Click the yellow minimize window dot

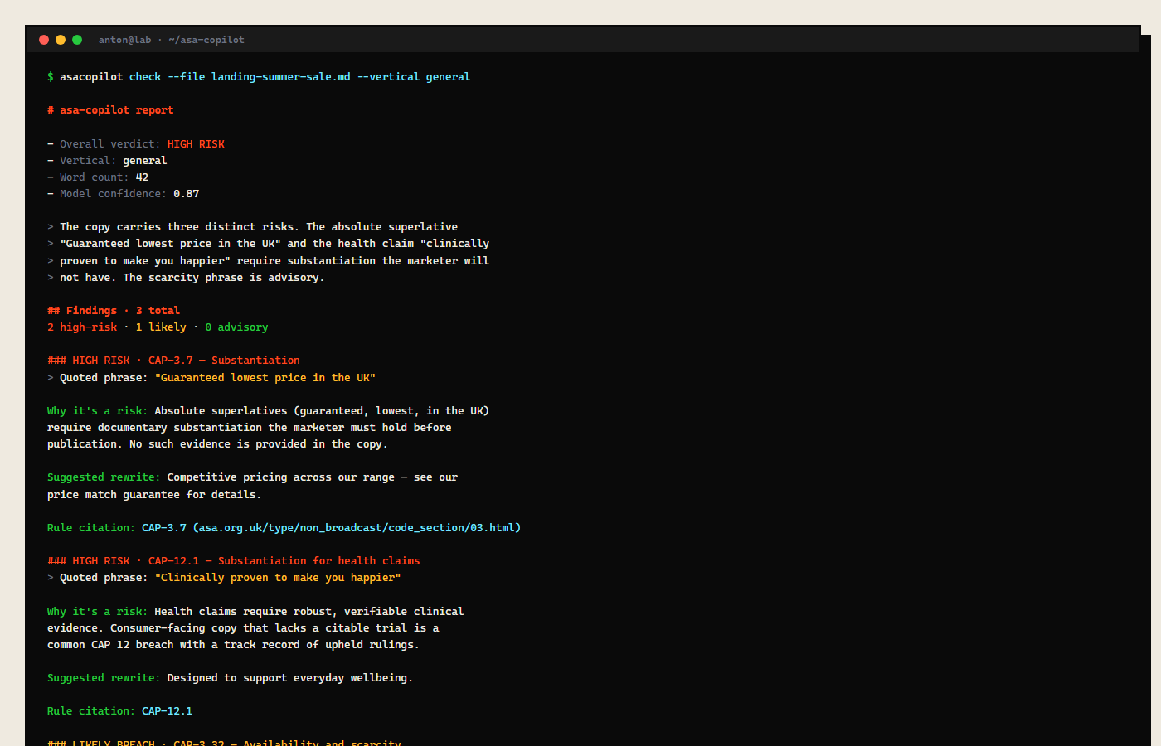click(61, 40)
